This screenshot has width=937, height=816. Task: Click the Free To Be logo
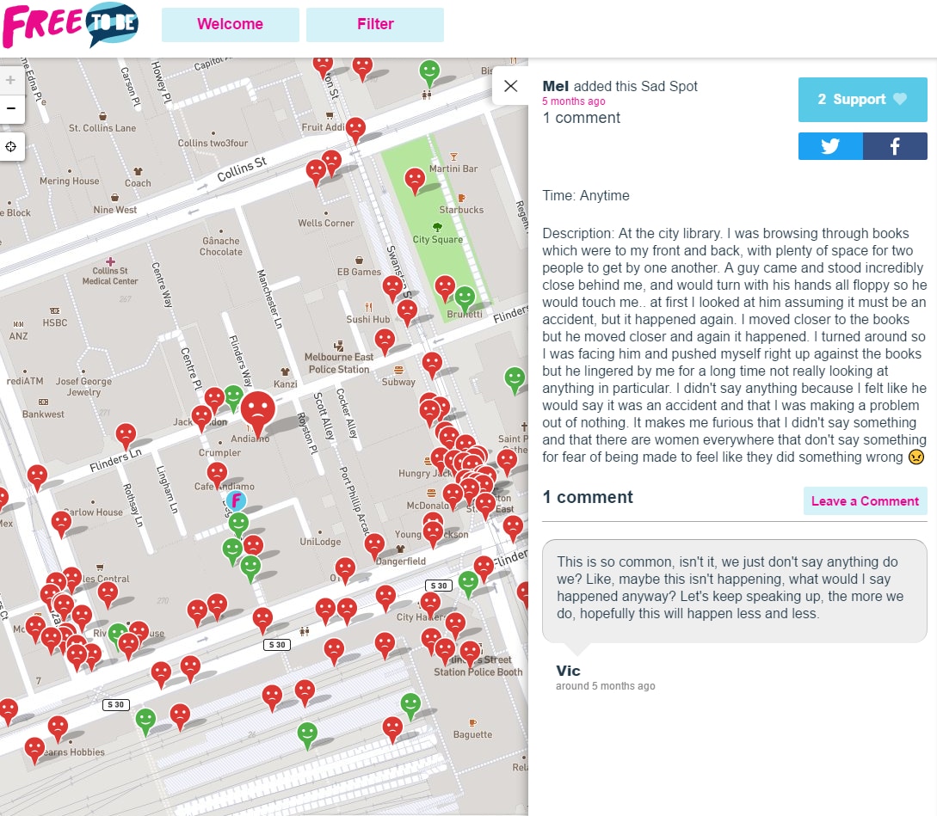[x=71, y=25]
